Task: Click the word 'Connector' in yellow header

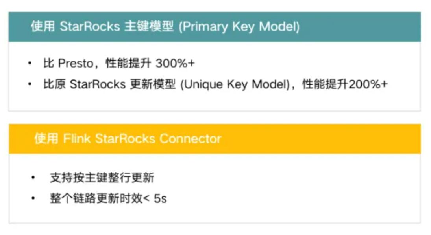Action: click(x=190, y=139)
